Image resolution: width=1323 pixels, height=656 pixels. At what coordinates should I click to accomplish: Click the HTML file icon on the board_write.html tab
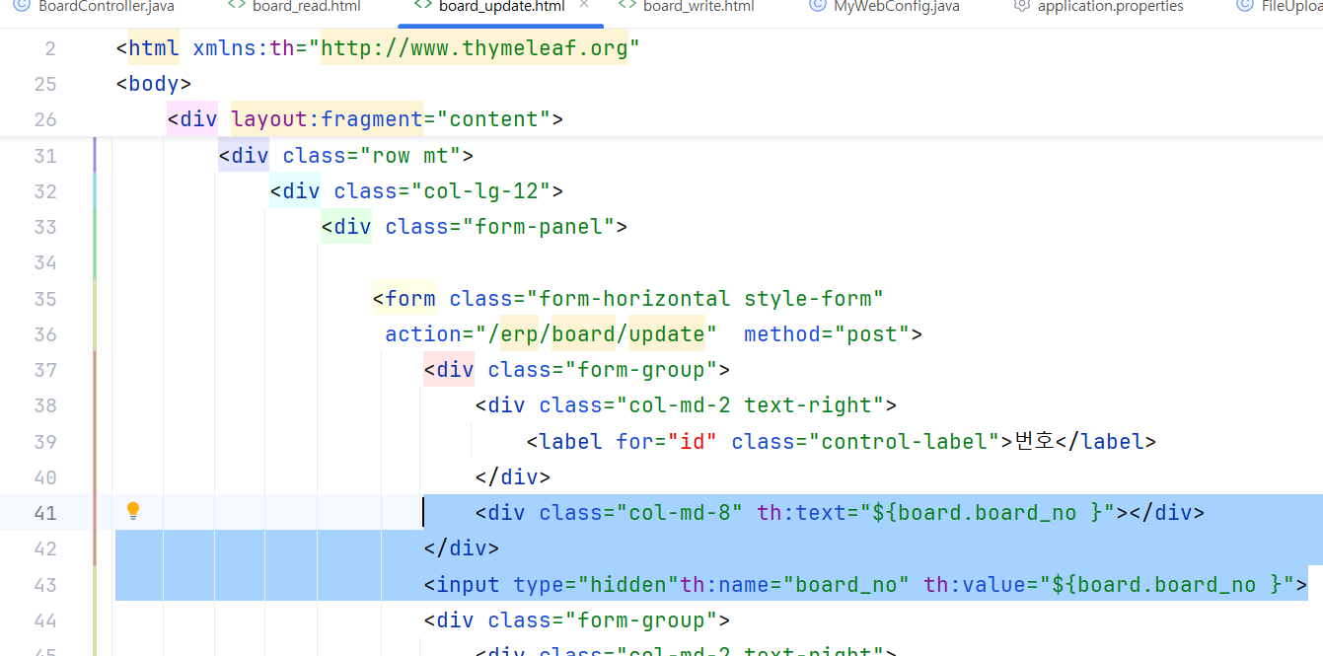pyautogui.click(x=627, y=6)
